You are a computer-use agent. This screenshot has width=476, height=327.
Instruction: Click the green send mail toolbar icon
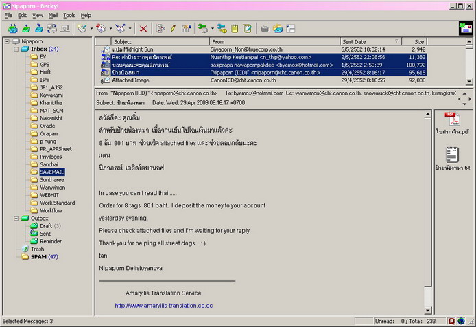[x=26, y=29]
